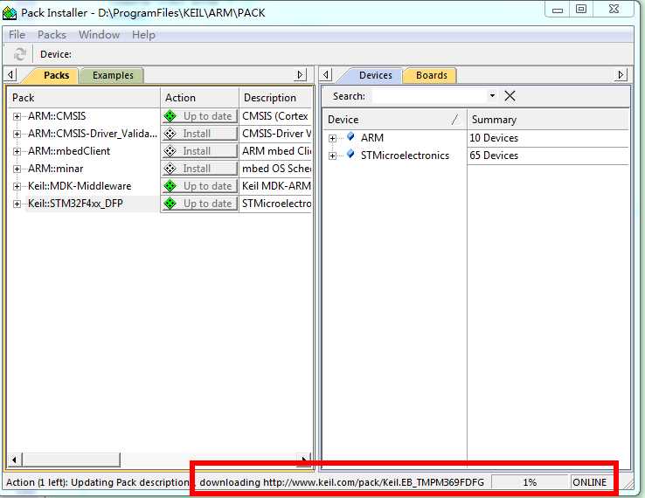Expand the ARM::mbedClient pack node
The image size is (645, 498).
click(x=17, y=152)
